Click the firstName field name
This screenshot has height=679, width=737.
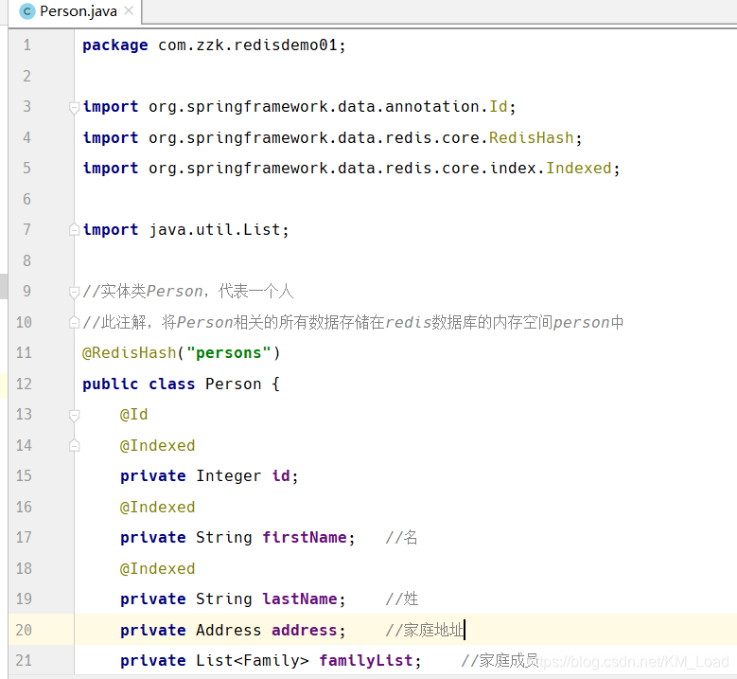pos(304,537)
